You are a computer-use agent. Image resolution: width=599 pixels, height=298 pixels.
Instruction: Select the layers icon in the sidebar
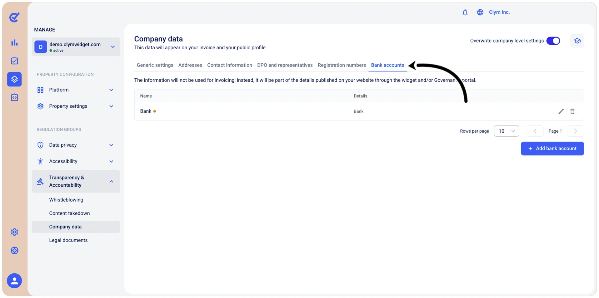point(14,79)
